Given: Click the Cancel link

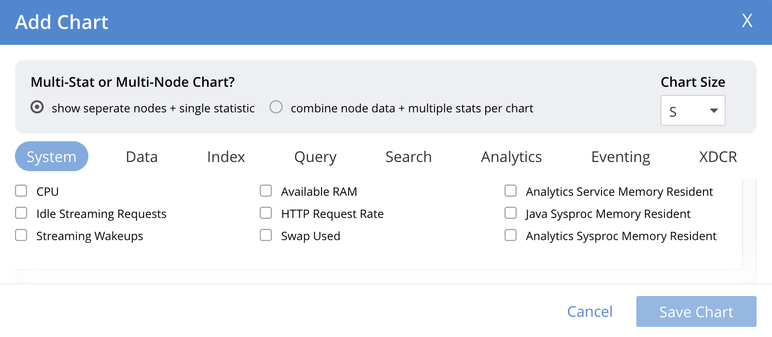Looking at the screenshot, I should pos(590,311).
